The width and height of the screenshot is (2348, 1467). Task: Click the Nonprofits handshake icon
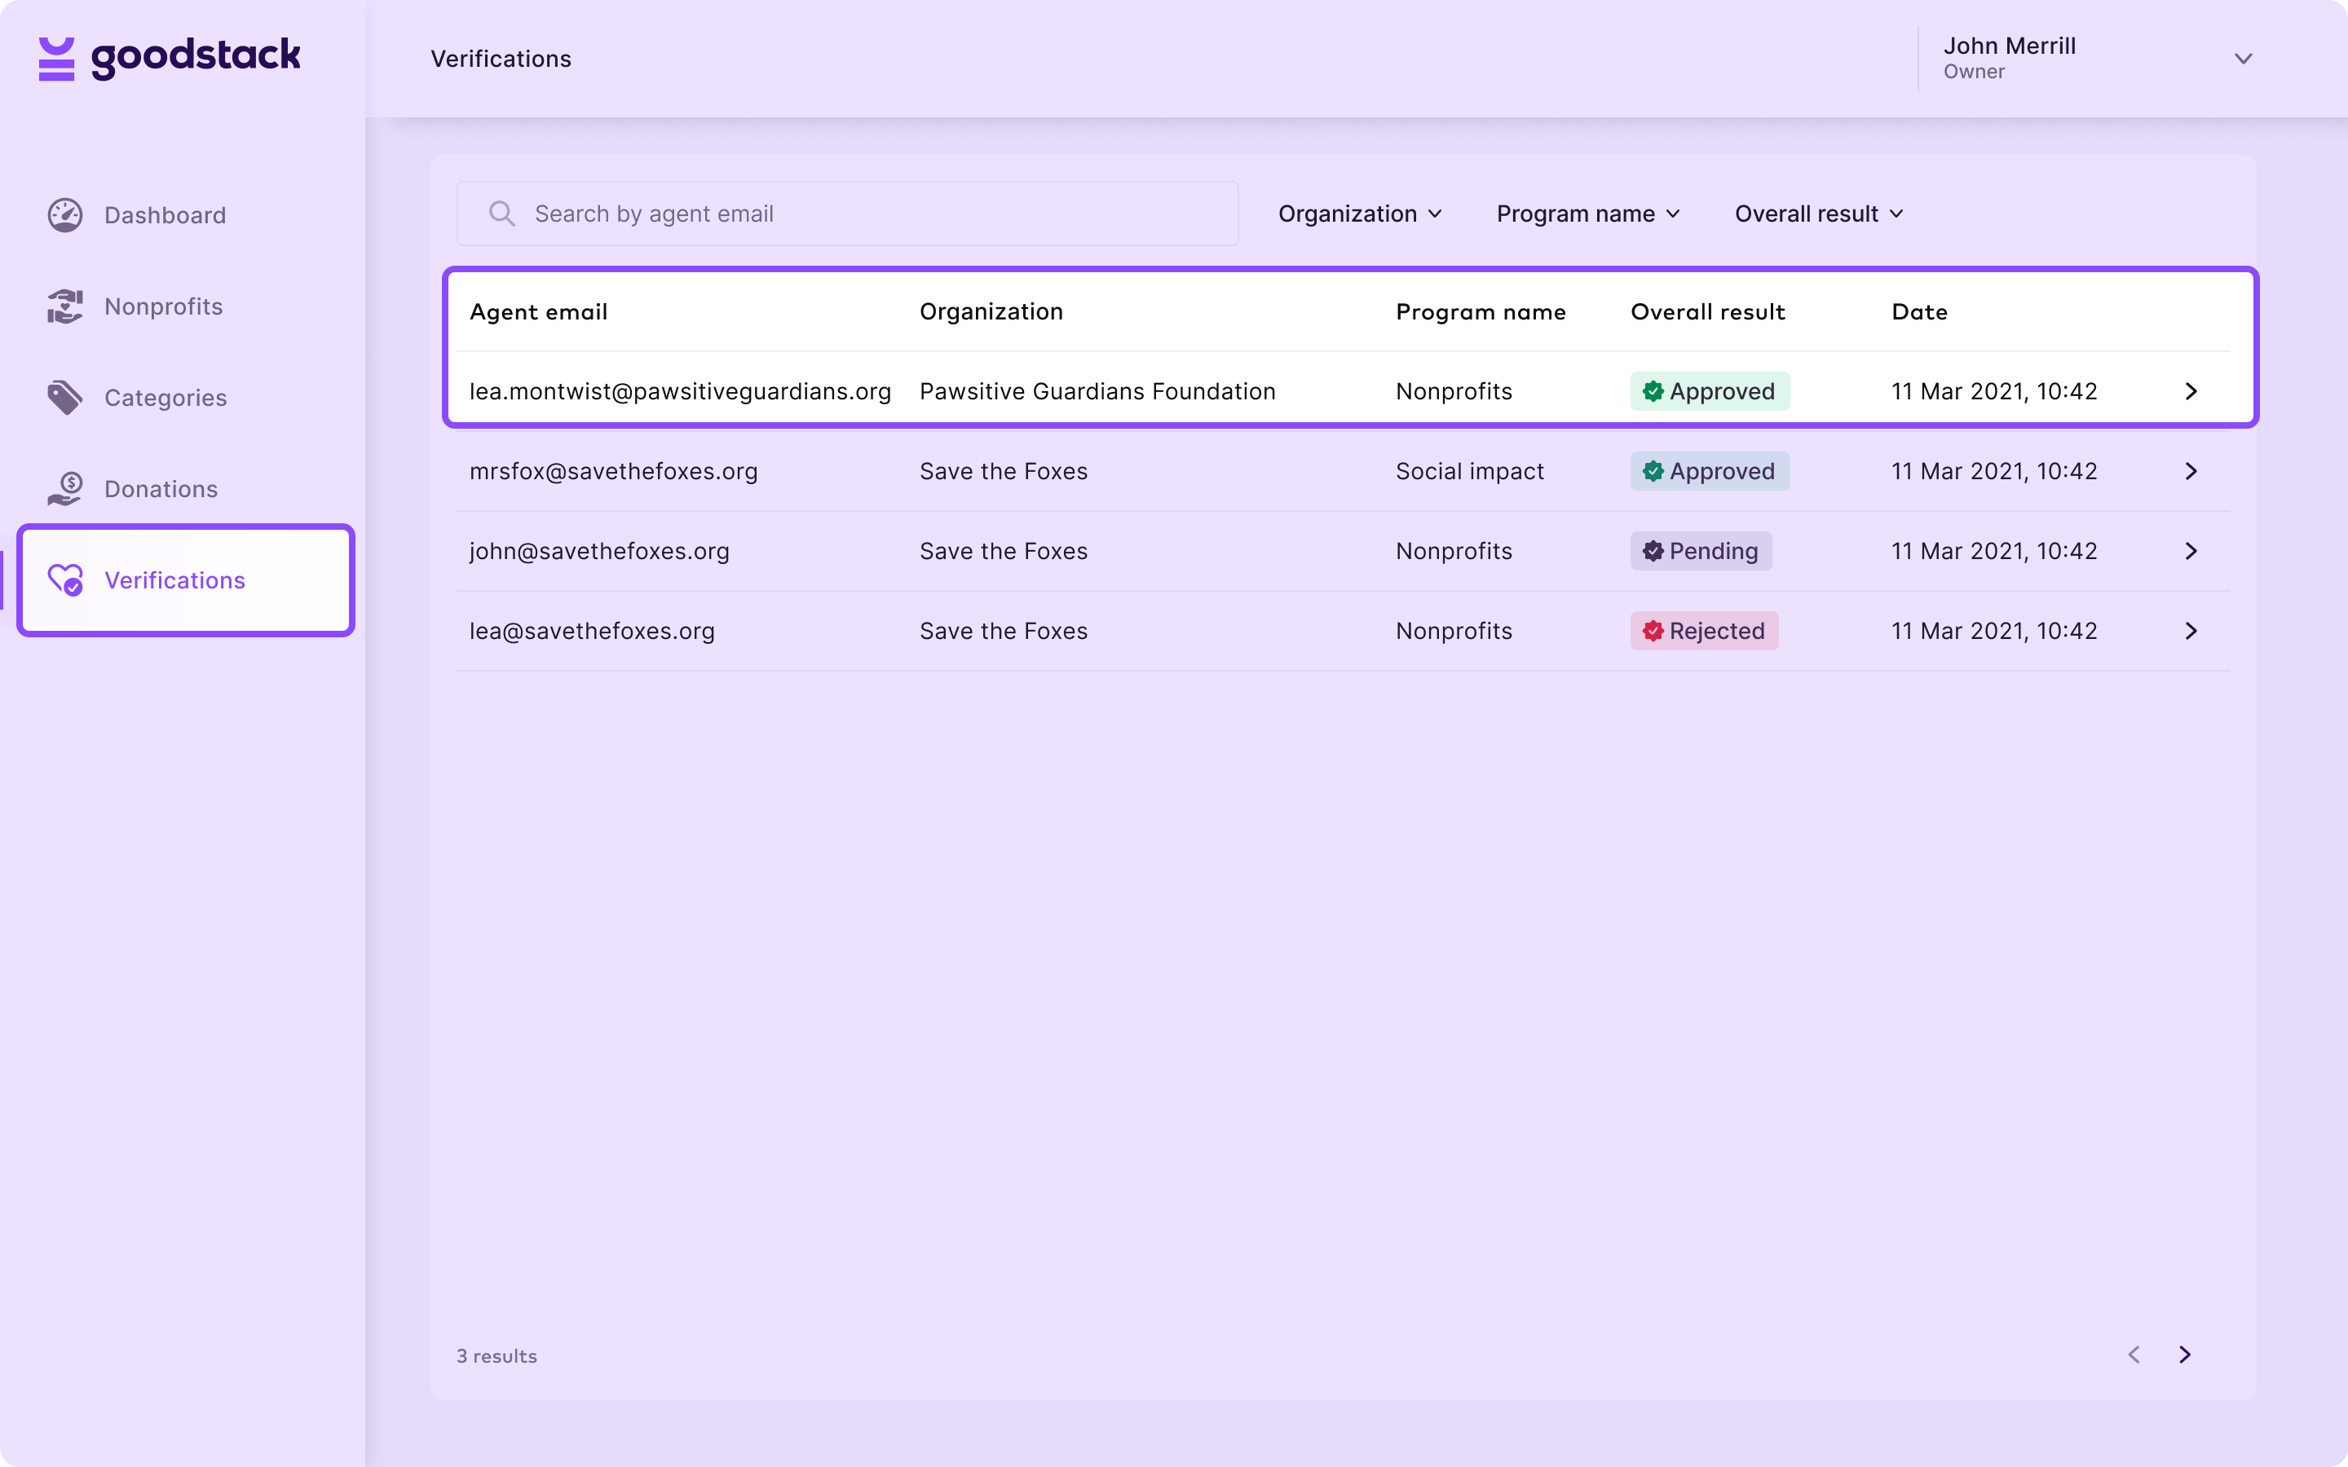point(65,306)
